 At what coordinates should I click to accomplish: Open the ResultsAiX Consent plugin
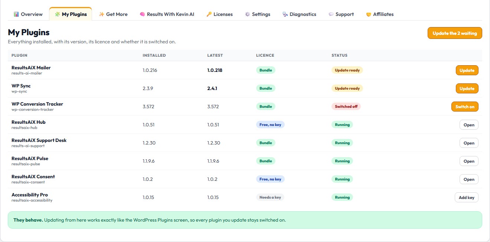pos(469,179)
